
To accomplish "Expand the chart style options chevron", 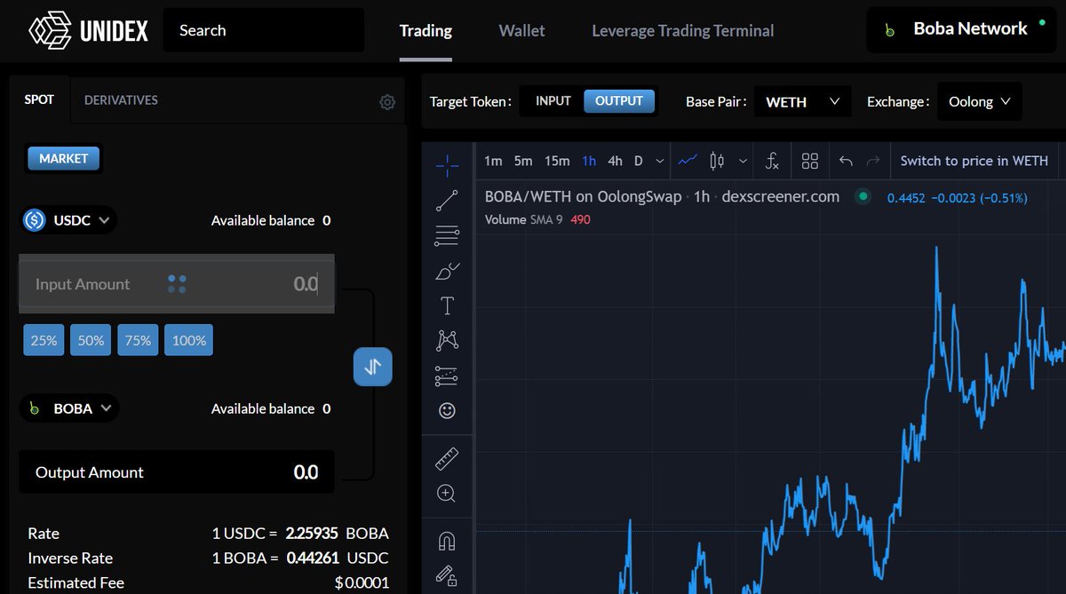I will 744,161.
